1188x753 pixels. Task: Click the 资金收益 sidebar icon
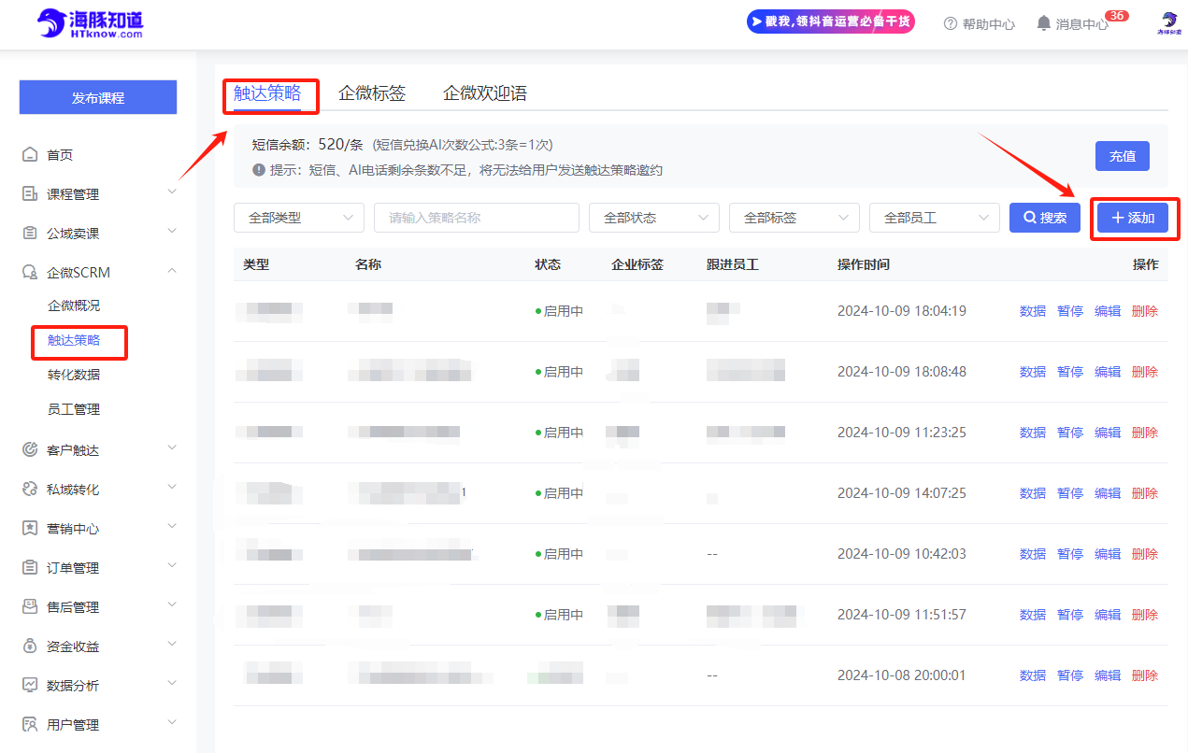[x=30, y=646]
